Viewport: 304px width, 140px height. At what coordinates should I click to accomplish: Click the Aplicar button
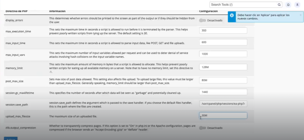(x=11, y=139)
